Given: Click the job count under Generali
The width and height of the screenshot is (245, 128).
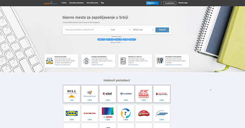Looking at the screenshot, I should coord(144,100).
